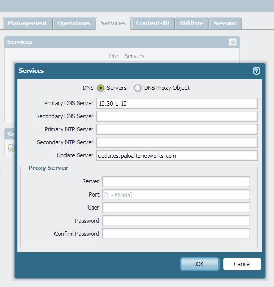Click the Services dialog title text
Image resolution: width=274 pixels, height=287 pixels.
tap(31, 71)
